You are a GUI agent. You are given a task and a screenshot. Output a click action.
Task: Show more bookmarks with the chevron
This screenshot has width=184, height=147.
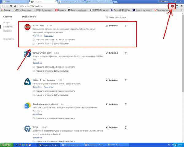click(x=182, y=10)
